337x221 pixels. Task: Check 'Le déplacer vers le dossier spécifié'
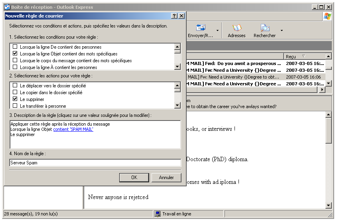[15, 85]
